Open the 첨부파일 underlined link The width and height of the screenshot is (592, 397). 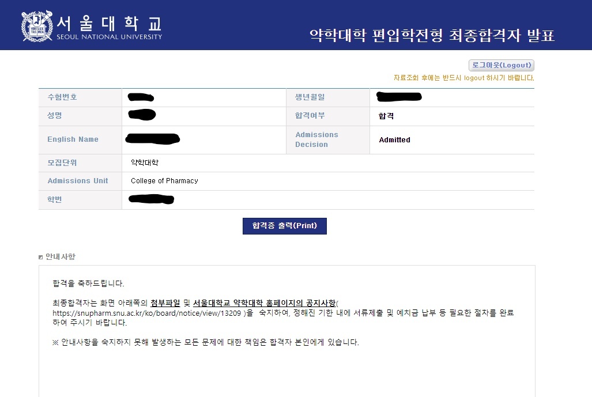[x=165, y=303]
